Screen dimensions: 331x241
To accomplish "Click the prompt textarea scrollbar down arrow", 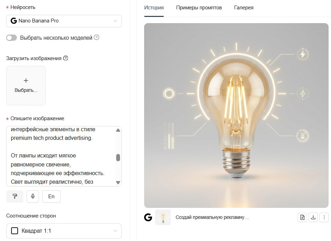I will pos(118,182).
